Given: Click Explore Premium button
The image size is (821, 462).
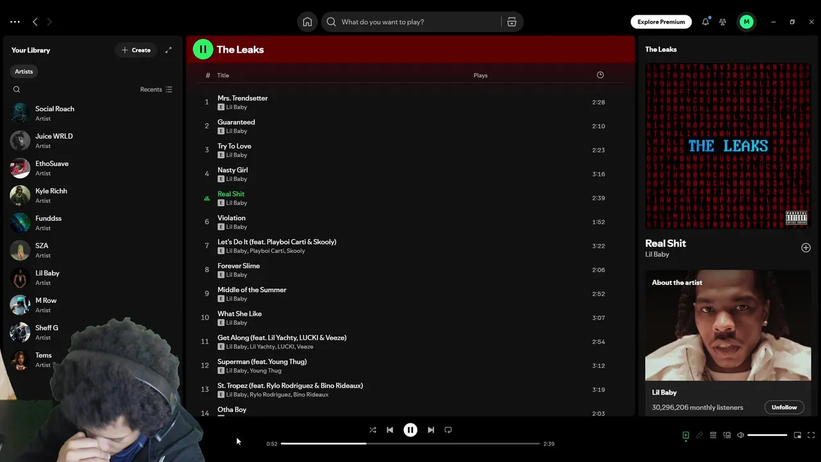Looking at the screenshot, I should pyautogui.click(x=661, y=22).
